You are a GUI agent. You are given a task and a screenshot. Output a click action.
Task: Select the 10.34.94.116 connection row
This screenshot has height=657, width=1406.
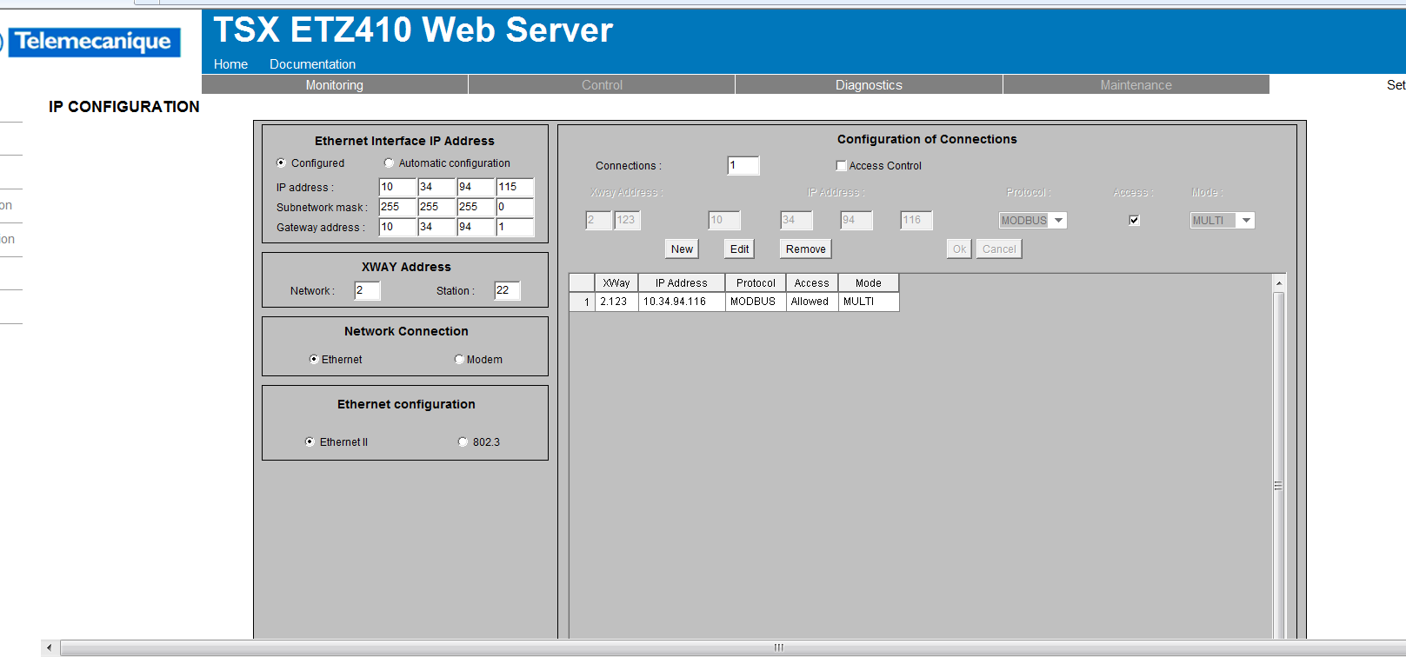(675, 302)
